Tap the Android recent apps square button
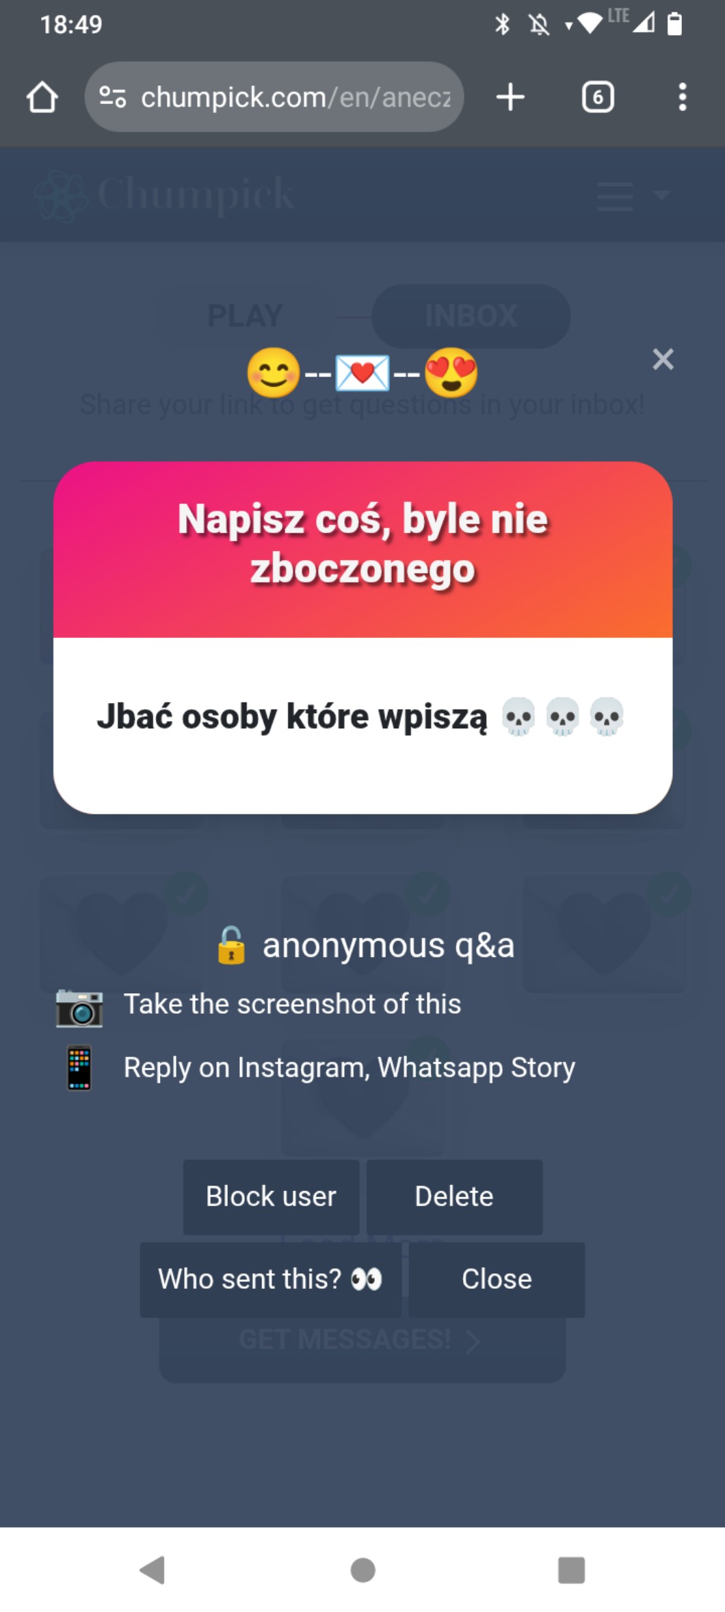Image resolution: width=725 pixels, height=1612 pixels. point(571,1570)
